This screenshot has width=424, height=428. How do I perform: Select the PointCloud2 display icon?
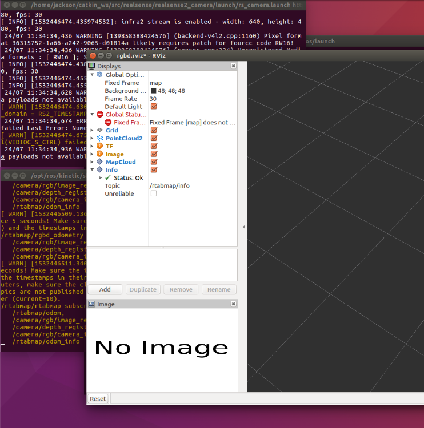pos(100,139)
